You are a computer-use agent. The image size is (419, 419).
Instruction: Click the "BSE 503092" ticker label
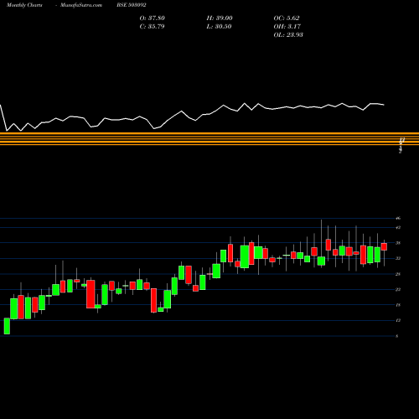[132, 5]
